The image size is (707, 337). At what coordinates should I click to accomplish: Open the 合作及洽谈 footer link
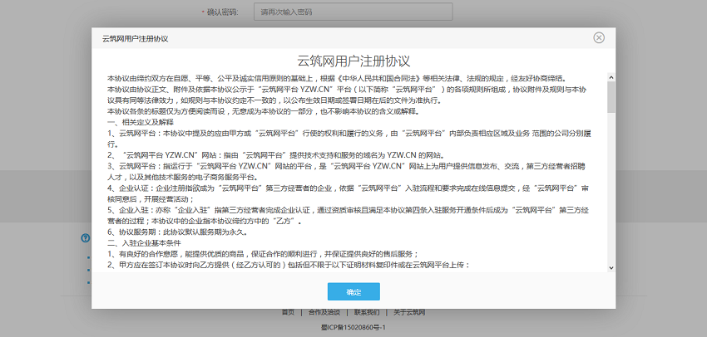324,312
